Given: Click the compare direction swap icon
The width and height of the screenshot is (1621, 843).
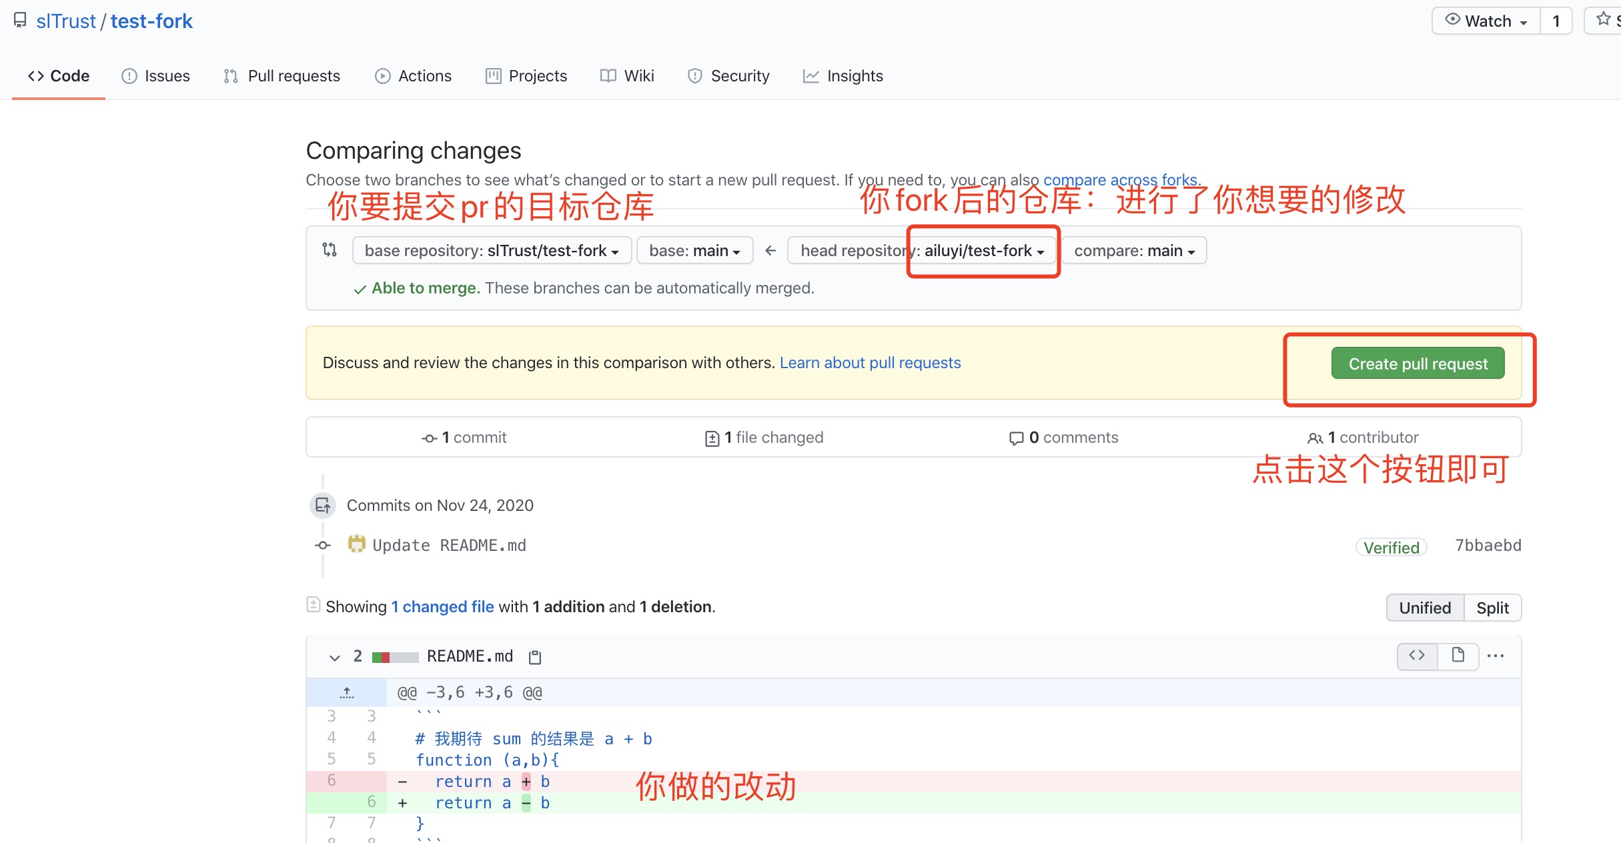Looking at the screenshot, I should 330,250.
